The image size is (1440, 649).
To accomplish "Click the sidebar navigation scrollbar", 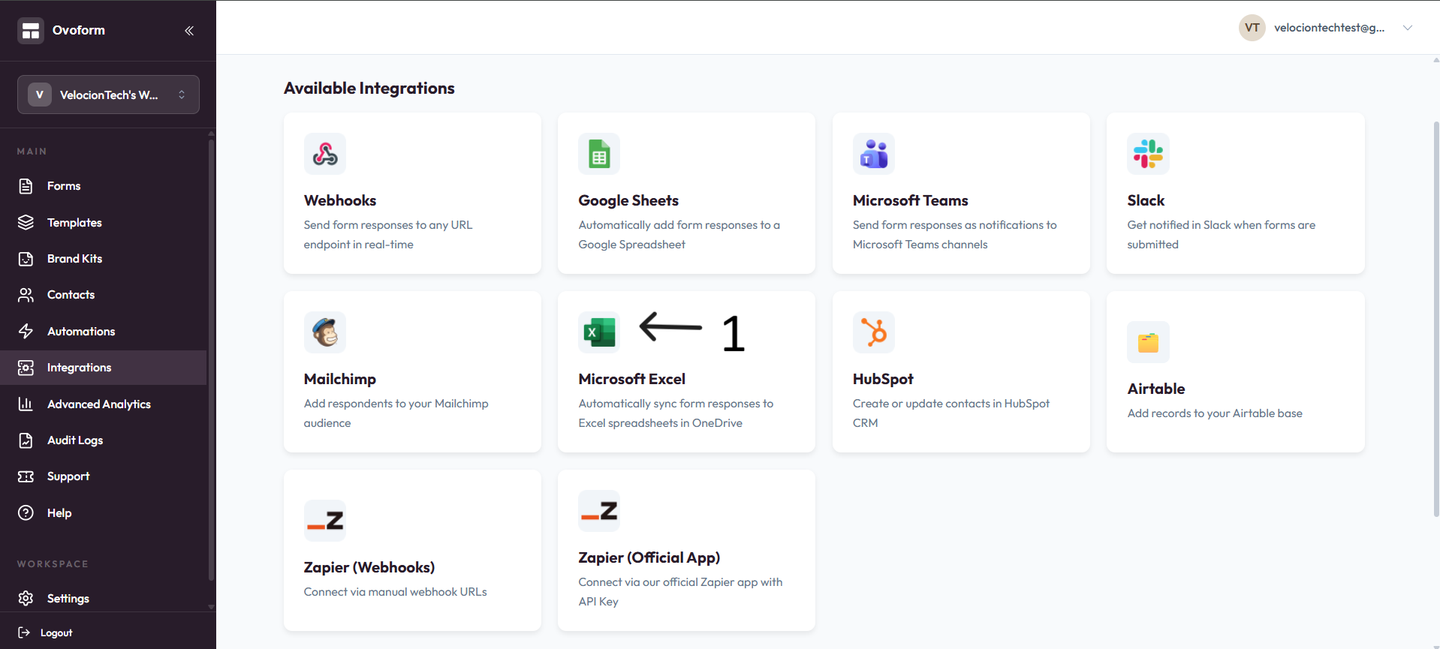I will pos(211,359).
